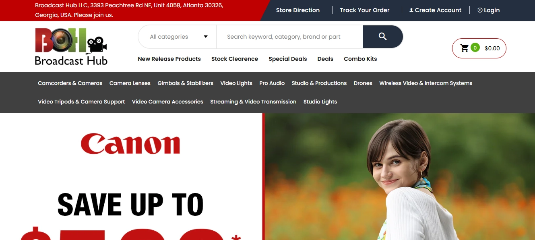The image size is (535, 240).
Task: Select Stock Clearence menu item
Action: coord(234,59)
